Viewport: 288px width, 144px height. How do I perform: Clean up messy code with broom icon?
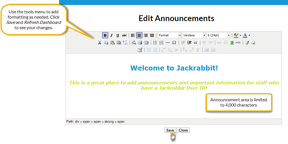pyautogui.click(x=247, y=43)
